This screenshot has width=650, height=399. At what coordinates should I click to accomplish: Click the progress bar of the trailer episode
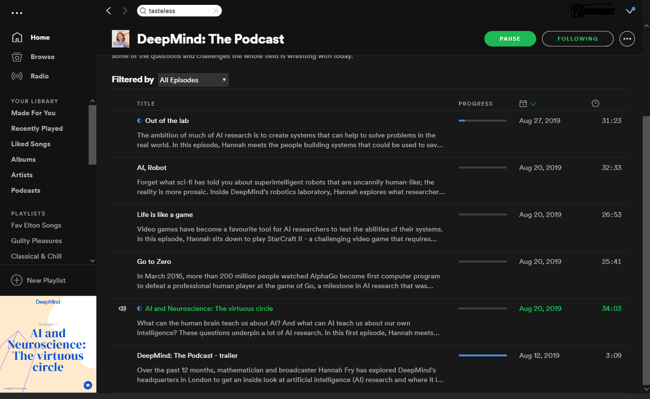(483, 356)
